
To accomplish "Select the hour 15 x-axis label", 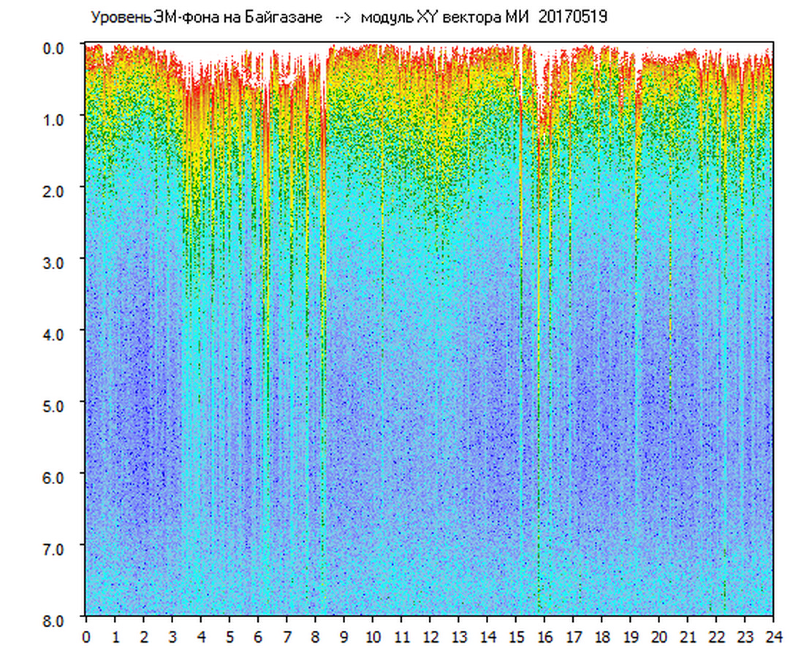I will point(516,637).
